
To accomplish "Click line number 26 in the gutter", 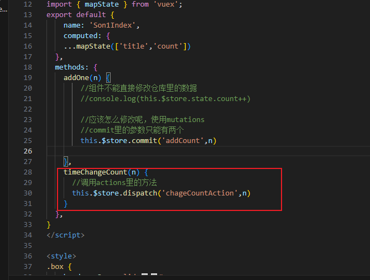I will point(28,151).
